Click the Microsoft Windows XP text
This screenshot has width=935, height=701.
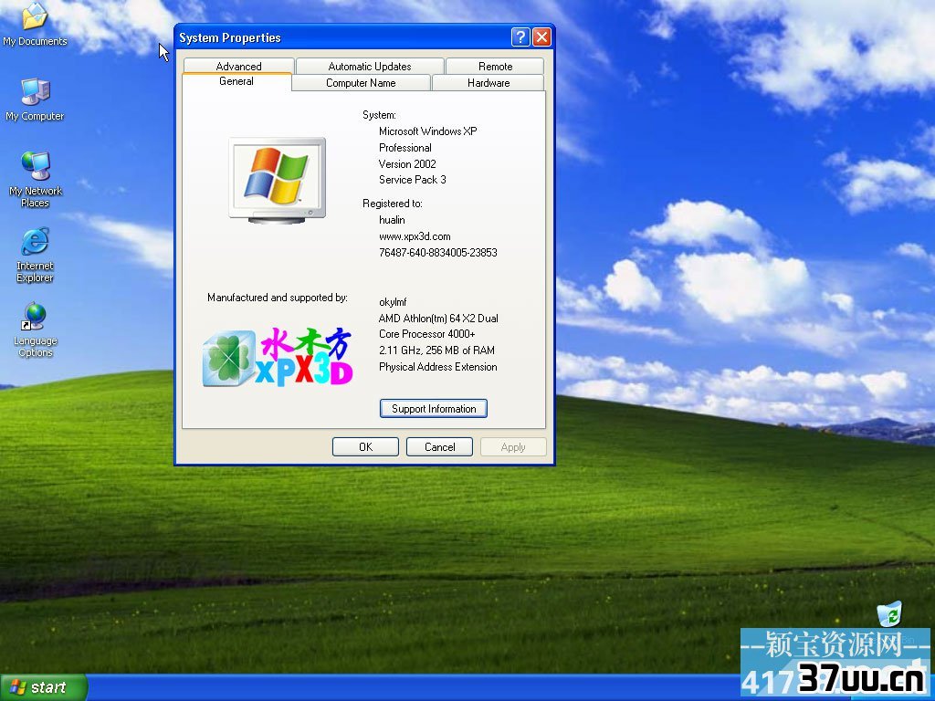[427, 131]
